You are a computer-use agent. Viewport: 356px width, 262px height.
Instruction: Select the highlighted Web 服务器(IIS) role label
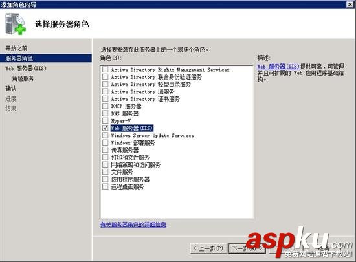pos(132,128)
